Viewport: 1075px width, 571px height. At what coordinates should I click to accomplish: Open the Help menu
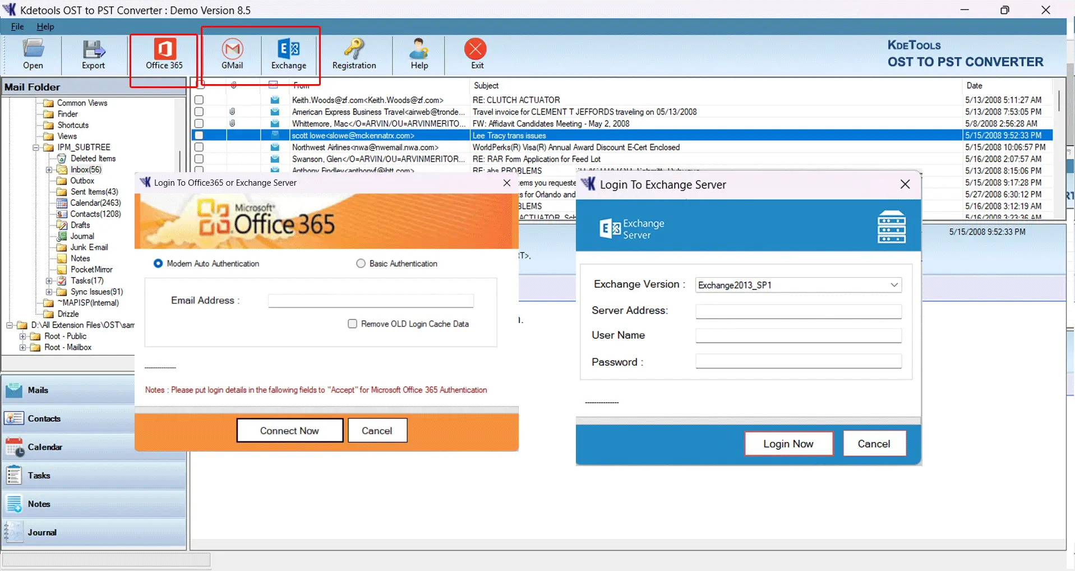(x=45, y=26)
